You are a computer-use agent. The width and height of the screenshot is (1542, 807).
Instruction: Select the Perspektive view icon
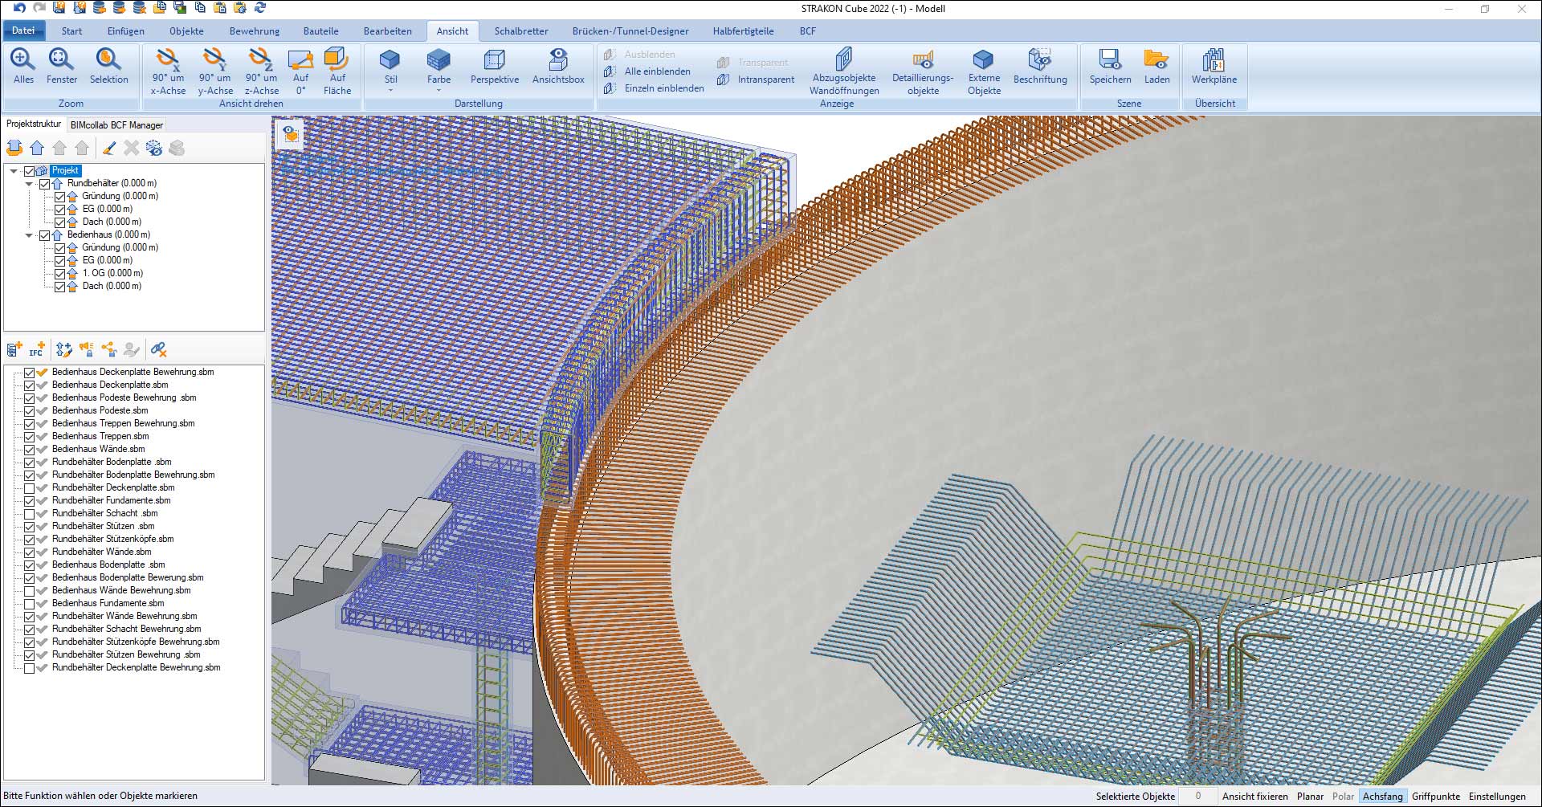pos(494,61)
